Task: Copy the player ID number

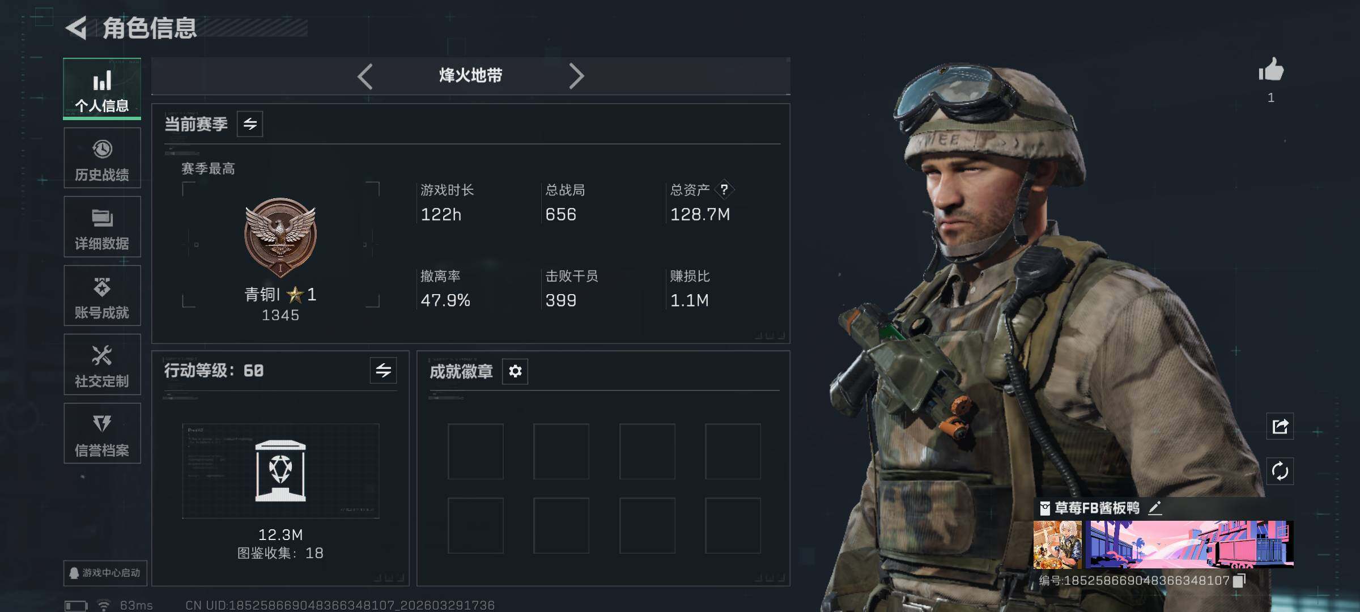Action: click(x=1240, y=580)
